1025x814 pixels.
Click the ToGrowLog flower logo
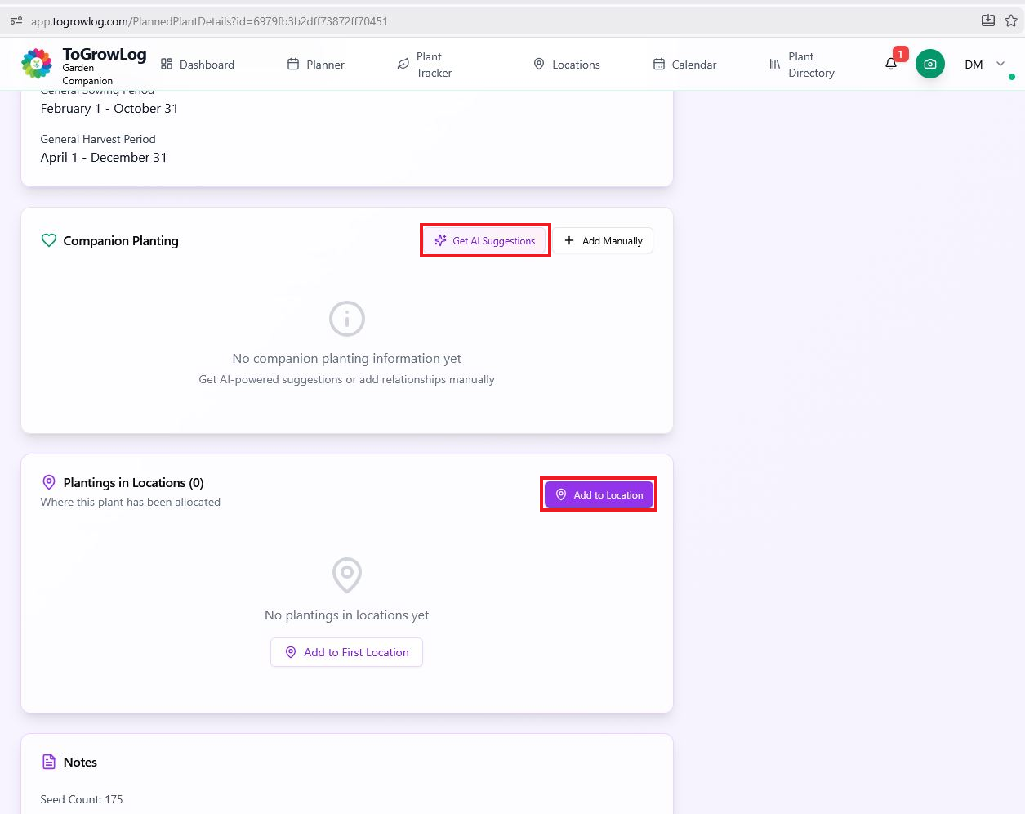coord(36,64)
